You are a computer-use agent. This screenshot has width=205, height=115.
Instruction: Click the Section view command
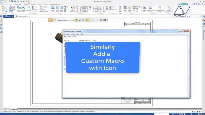[43, 9]
